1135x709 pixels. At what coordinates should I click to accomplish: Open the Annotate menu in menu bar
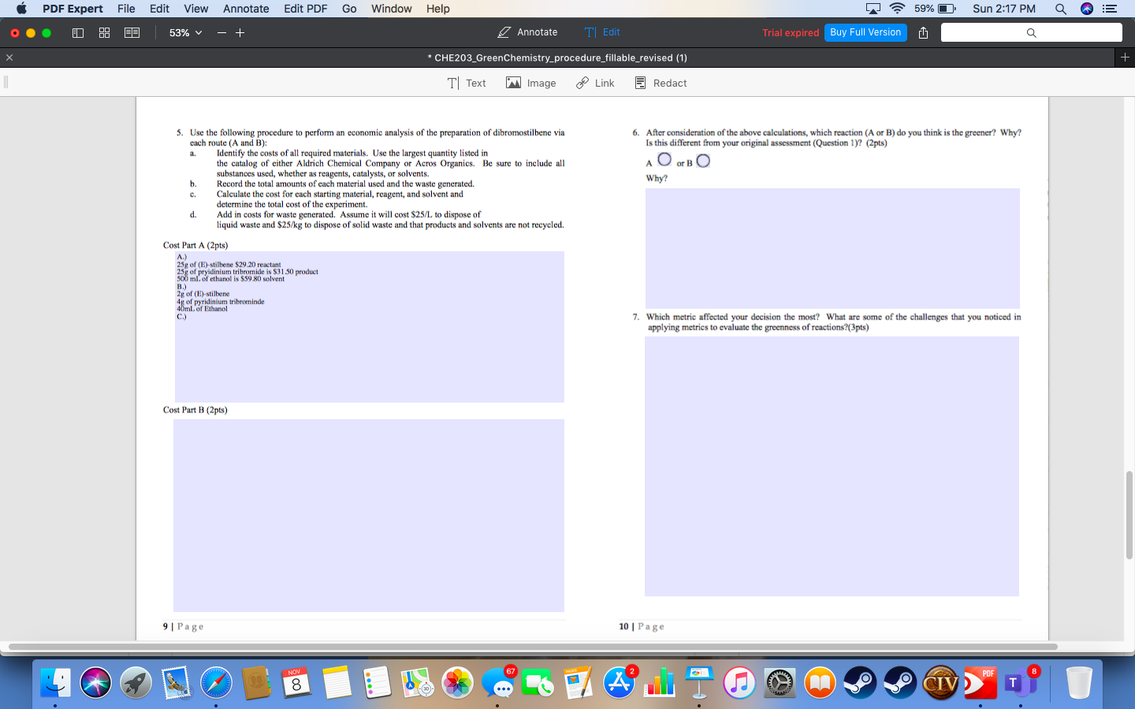click(246, 9)
